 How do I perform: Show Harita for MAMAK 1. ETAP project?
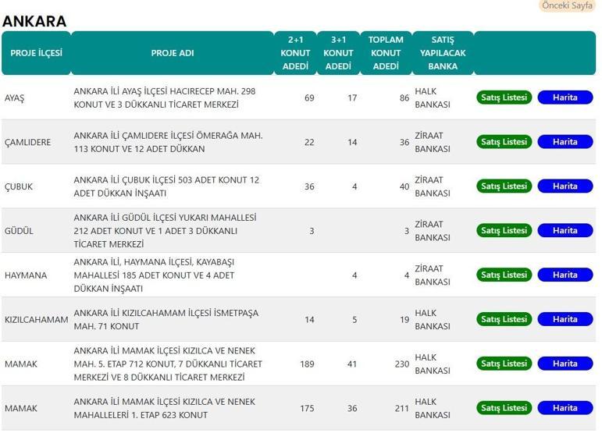pyautogui.click(x=565, y=408)
